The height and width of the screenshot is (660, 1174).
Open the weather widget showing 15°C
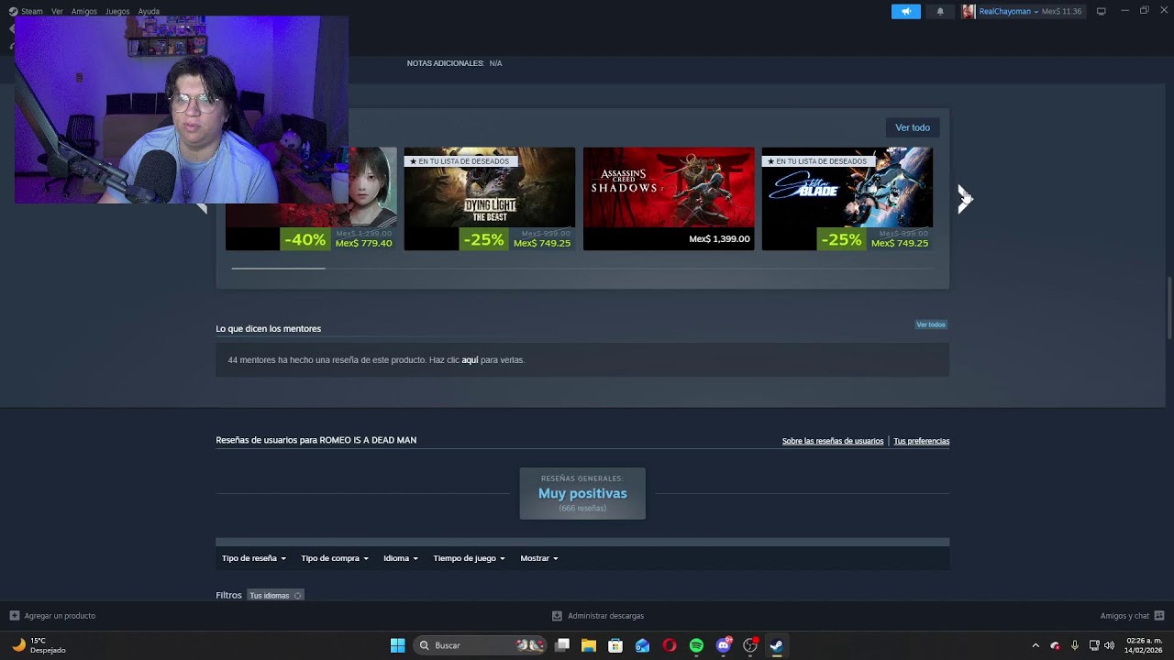pyautogui.click(x=39, y=645)
